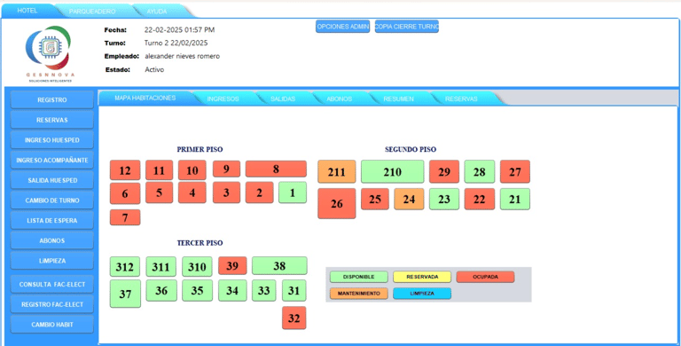Select room 7 tile
Image resolution: width=681 pixels, height=346 pixels.
point(125,217)
